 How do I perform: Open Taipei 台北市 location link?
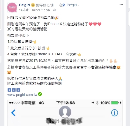click(x=41, y=10)
